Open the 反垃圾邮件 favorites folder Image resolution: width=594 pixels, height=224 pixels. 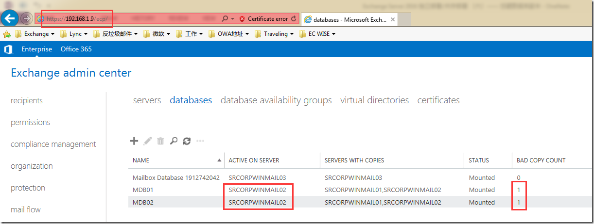pyautogui.click(x=115, y=34)
